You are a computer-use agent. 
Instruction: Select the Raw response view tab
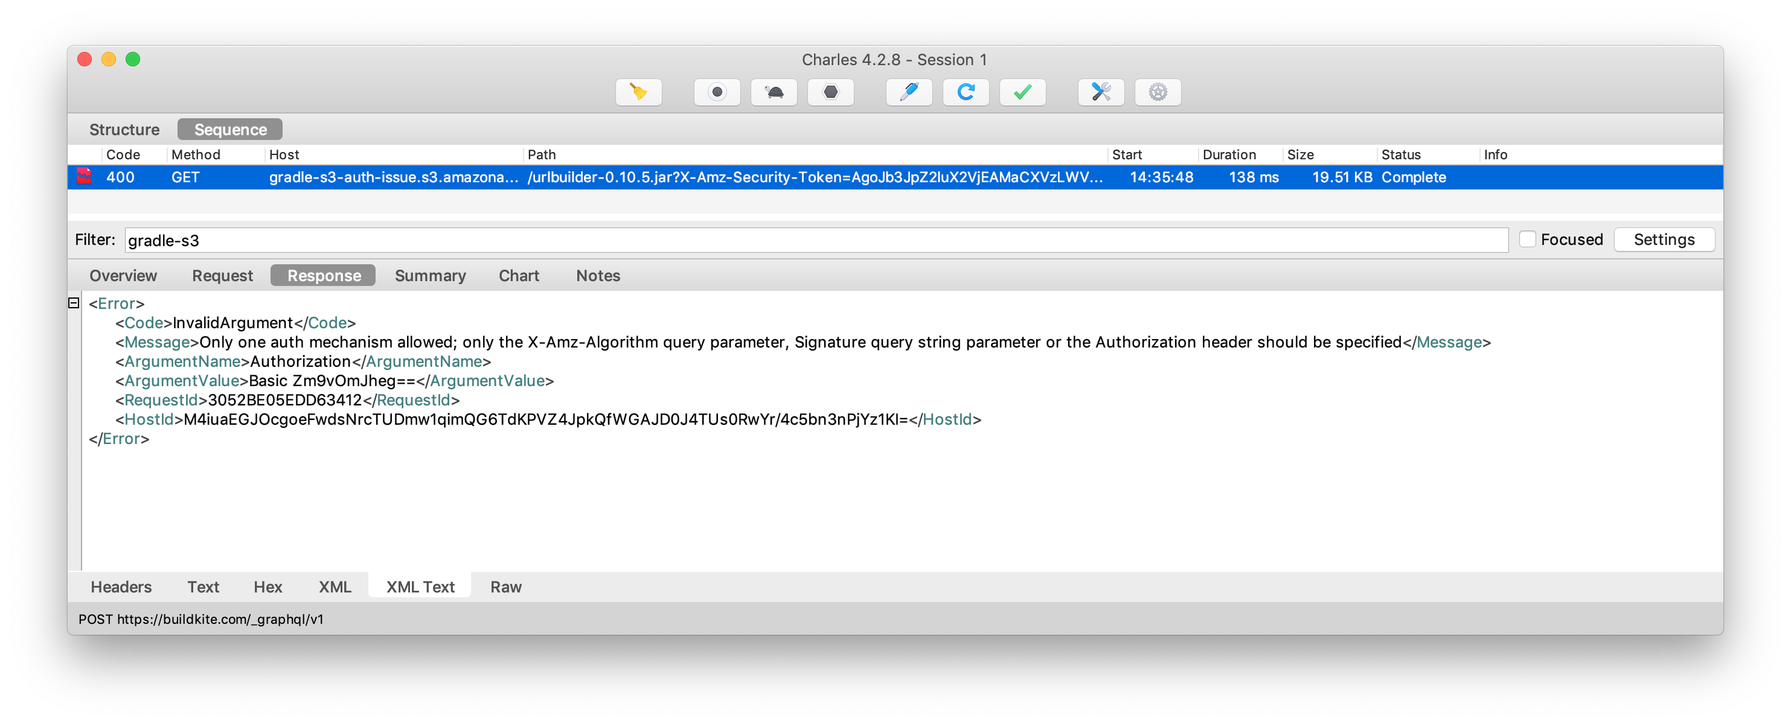505,587
